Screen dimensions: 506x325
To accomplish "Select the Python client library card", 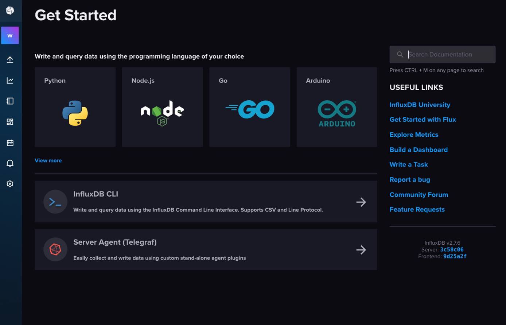I will pos(75,107).
